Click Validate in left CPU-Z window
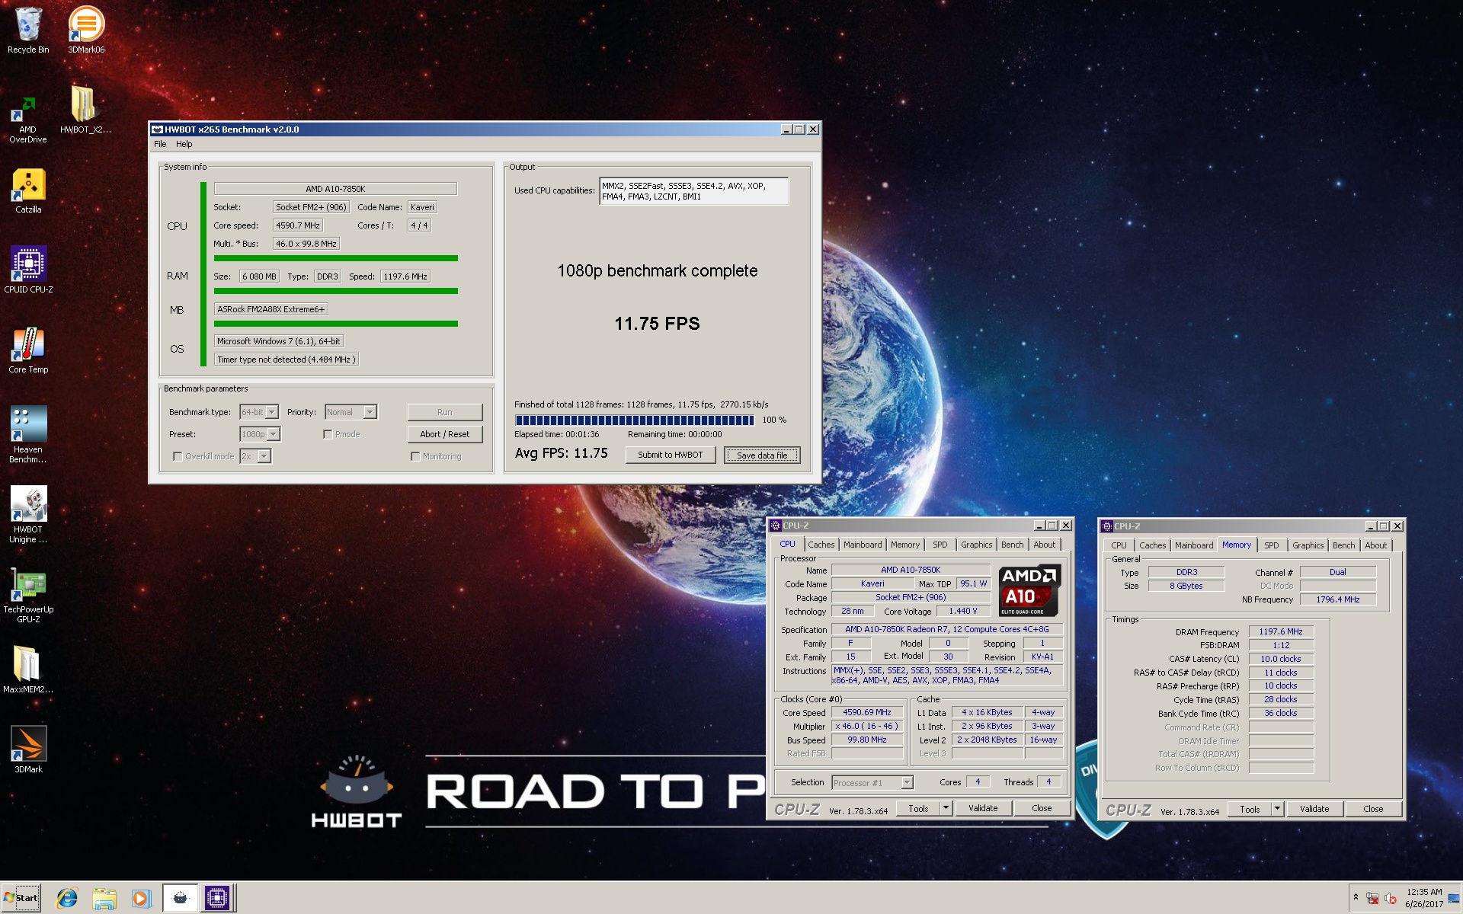 pos(983,808)
